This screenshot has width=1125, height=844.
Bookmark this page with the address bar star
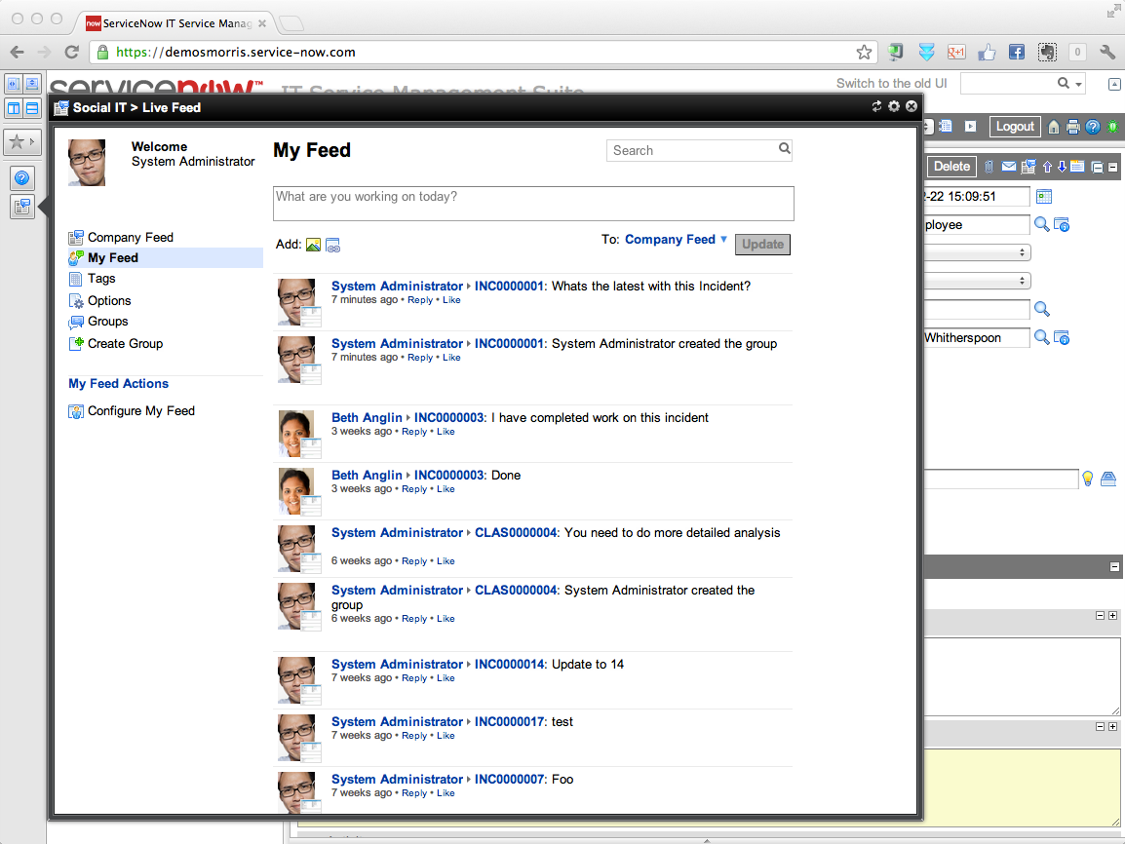(x=864, y=52)
